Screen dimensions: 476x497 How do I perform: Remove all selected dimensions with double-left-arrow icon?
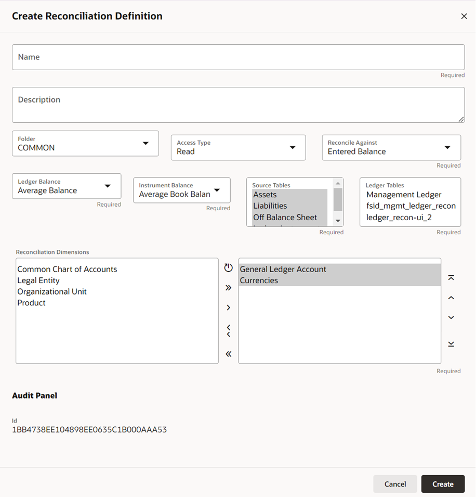228,353
